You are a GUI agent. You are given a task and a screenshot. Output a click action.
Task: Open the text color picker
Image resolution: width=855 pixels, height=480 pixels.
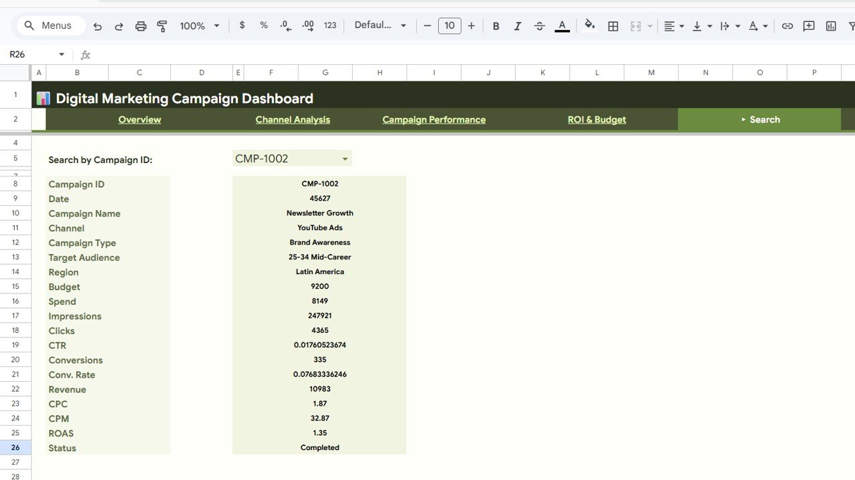562,25
